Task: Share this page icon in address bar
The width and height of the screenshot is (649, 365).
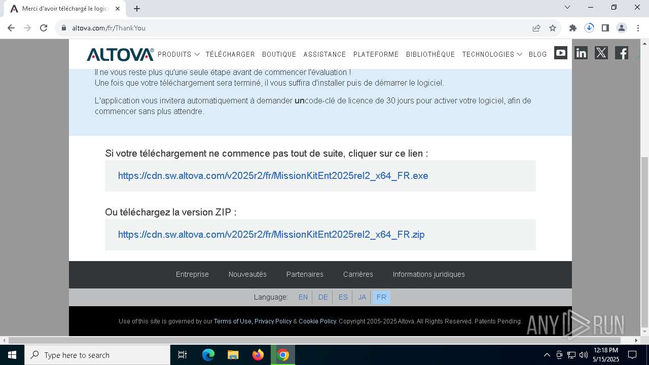Action: (536, 28)
